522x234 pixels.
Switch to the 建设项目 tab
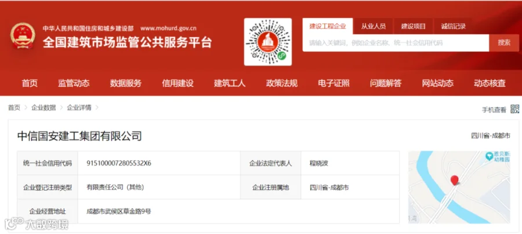[x=414, y=26]
